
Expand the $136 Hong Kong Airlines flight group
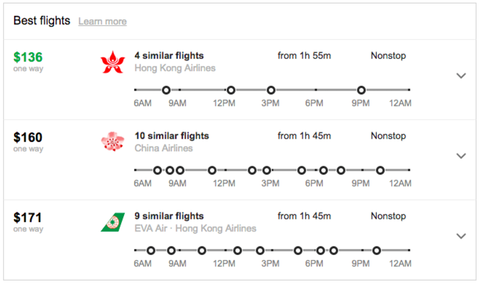[461, 75]
